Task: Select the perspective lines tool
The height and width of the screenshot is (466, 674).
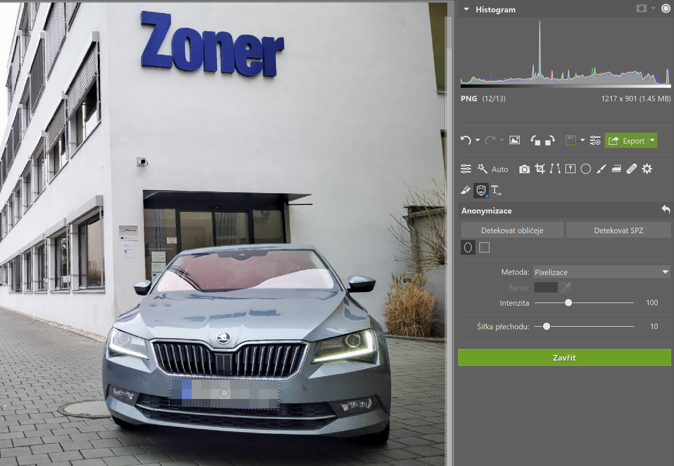Action: coord(555,169)
